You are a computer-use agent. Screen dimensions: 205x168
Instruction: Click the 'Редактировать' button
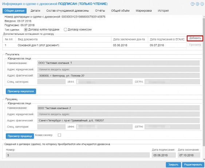(193, 165)
